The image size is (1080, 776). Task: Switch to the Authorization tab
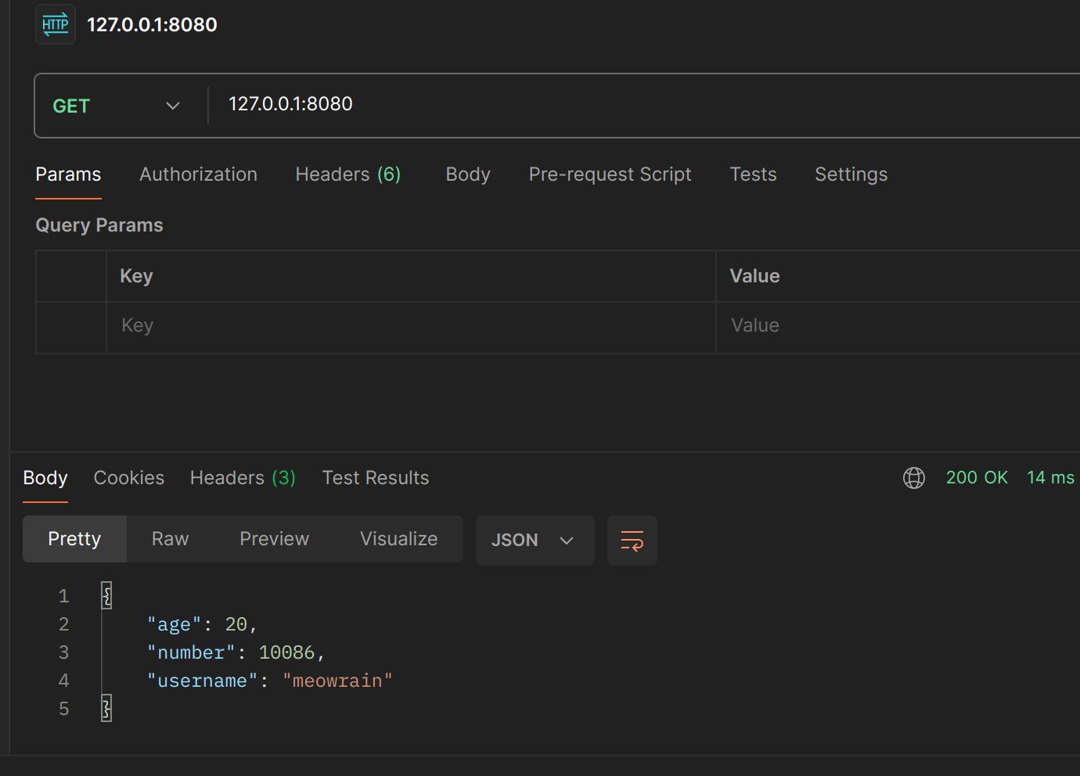pyautogui.click(x=198, y=174)
